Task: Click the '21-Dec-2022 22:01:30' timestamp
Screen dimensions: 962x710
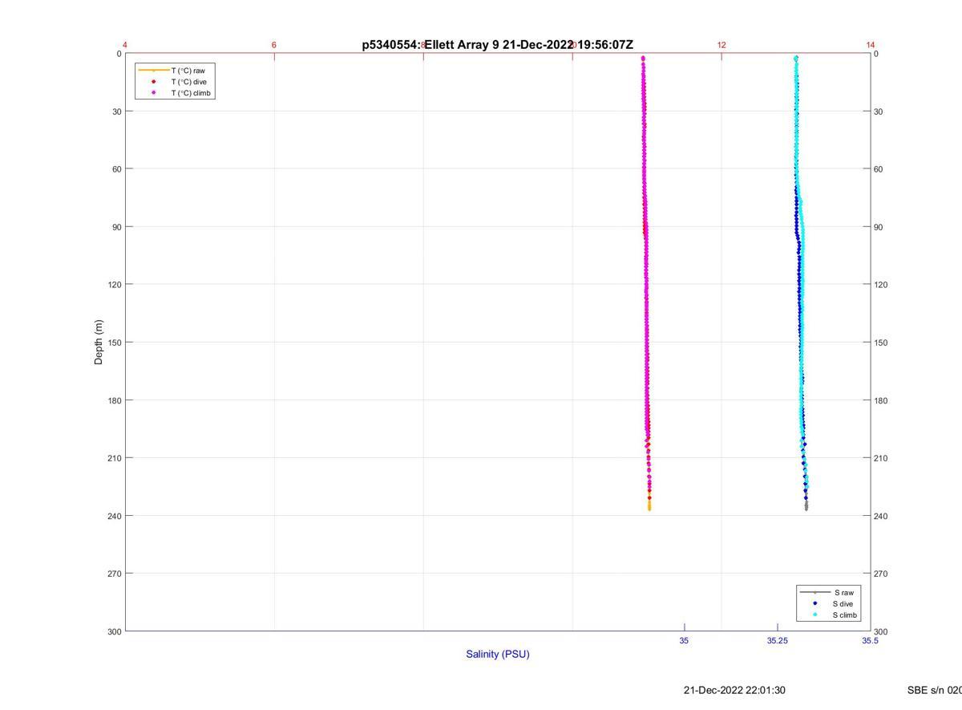Action: coord(734,690)
